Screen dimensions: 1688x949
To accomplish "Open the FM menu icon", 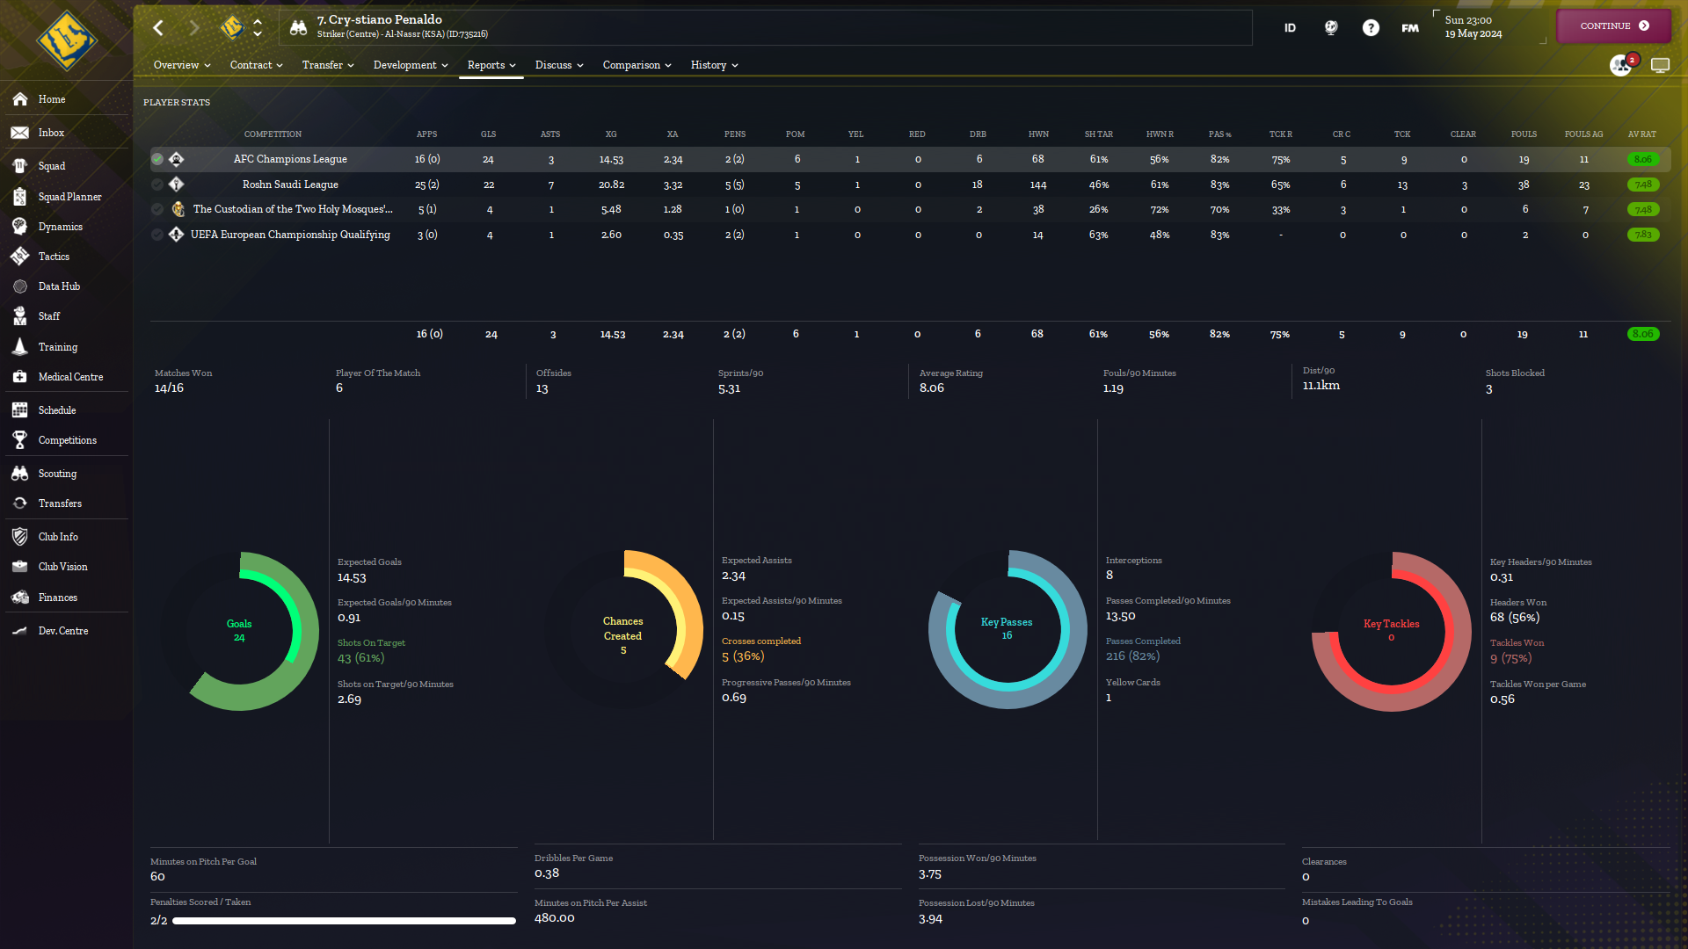I will pos(1410,28).
